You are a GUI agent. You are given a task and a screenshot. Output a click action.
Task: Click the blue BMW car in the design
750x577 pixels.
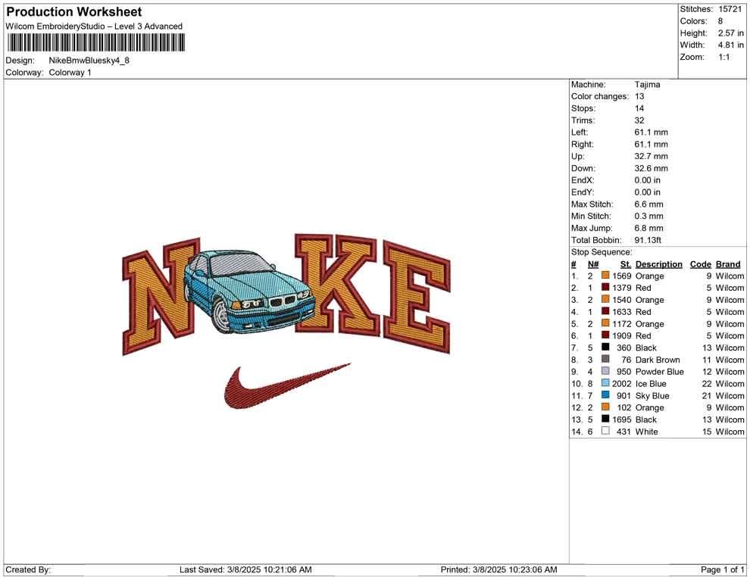[x=250, y=291]
